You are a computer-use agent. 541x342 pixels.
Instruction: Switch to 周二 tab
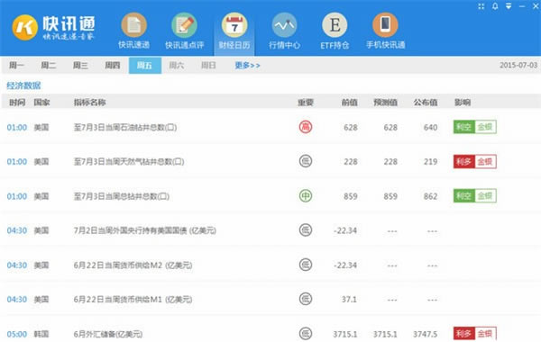[x=49, y=66]
